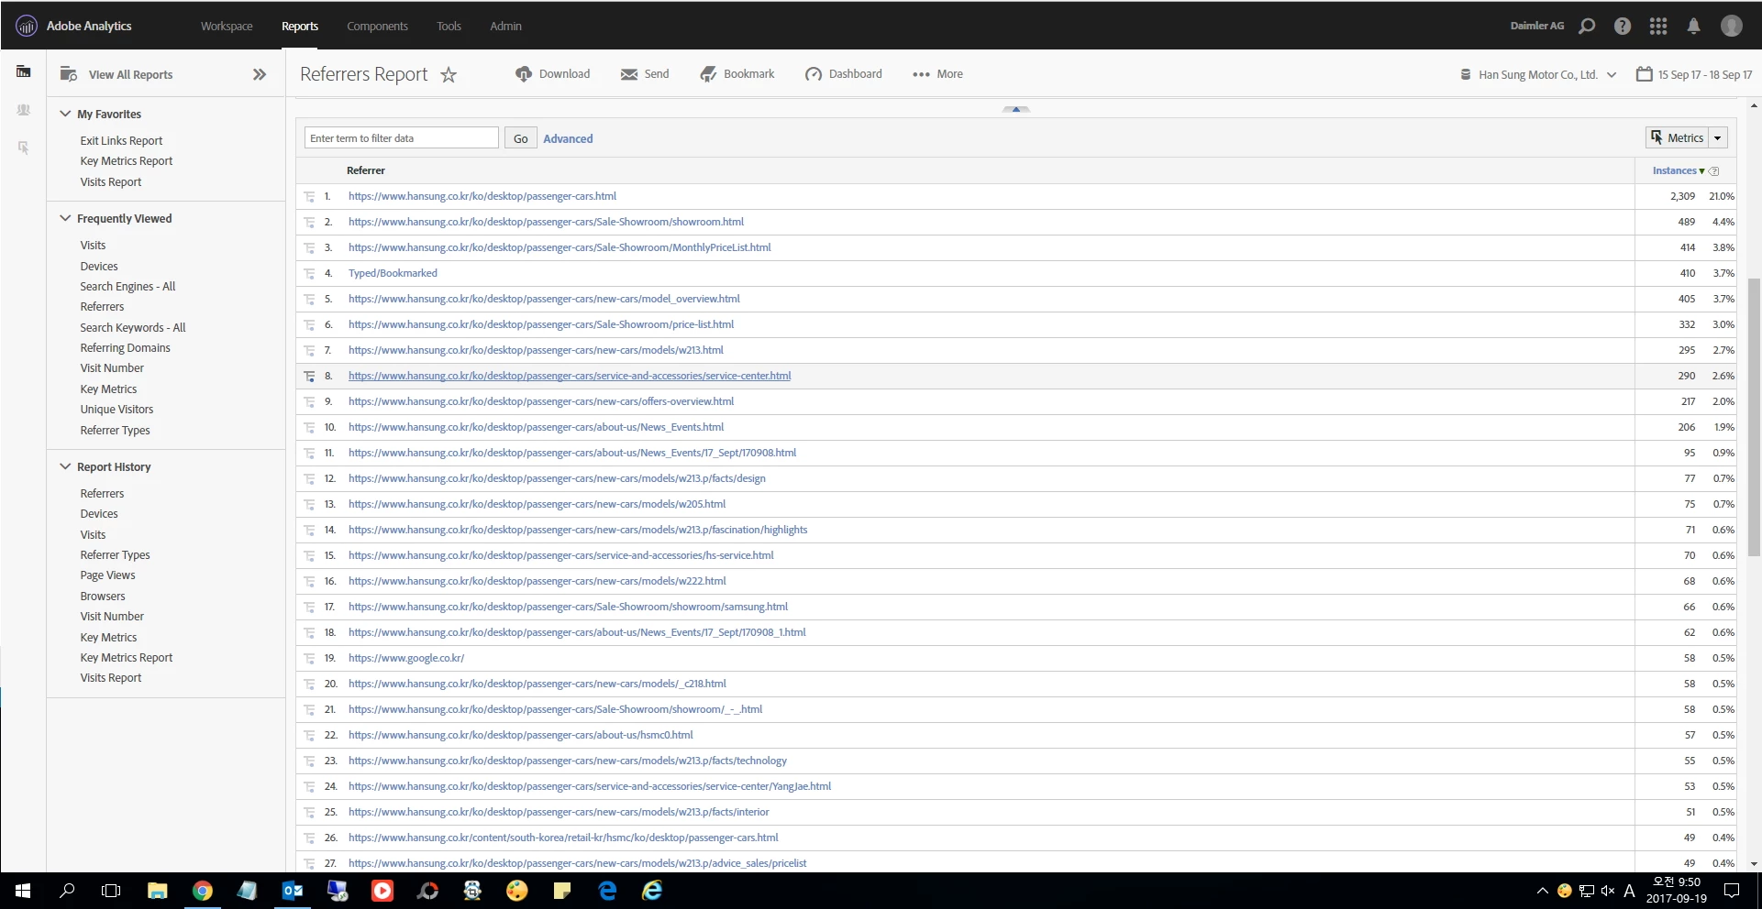1762x909 pixels.
Task: Open the Reports tab
Action: (x=300, y=26)
